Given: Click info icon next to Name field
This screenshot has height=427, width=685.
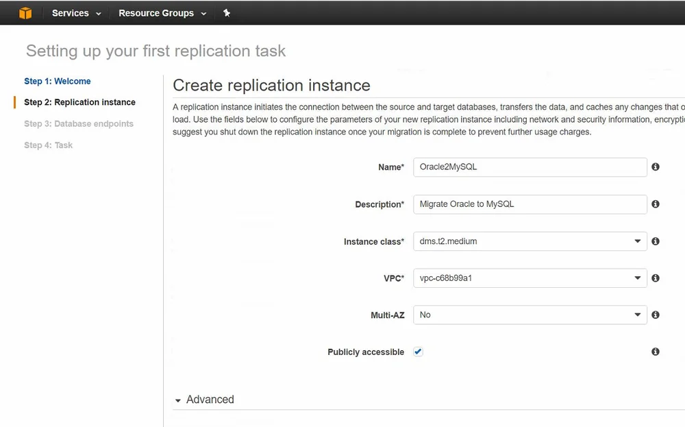Looking at the screenshot, I should coord(656,167).
